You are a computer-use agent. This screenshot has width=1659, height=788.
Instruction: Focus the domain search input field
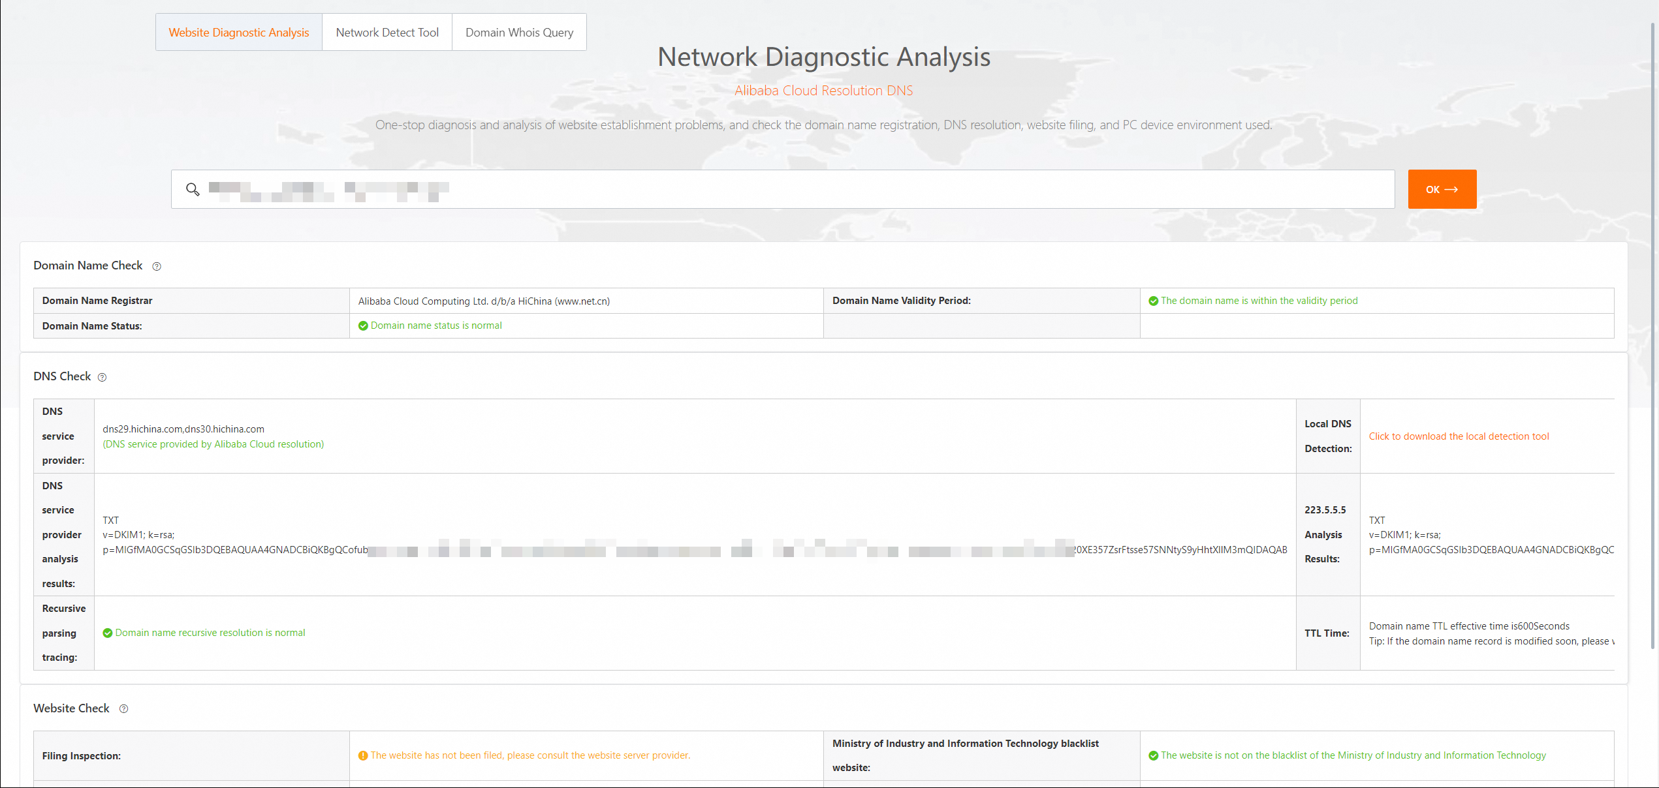pyautogui.click(x=783, y=189)
